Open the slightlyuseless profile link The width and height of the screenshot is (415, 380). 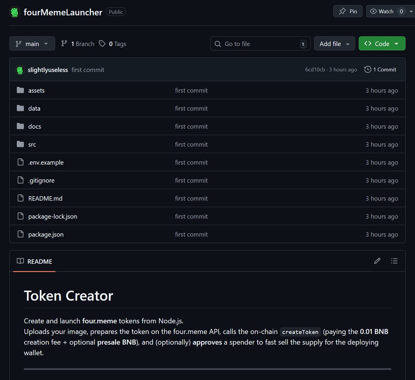[48, 70]
